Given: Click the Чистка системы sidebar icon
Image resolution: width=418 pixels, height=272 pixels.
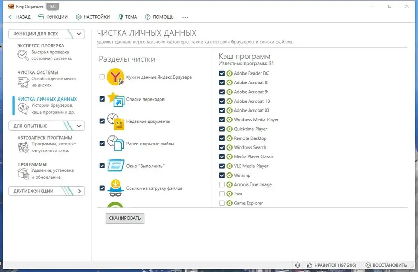Looking at the screenshot, I should click(x=24, y=82).
